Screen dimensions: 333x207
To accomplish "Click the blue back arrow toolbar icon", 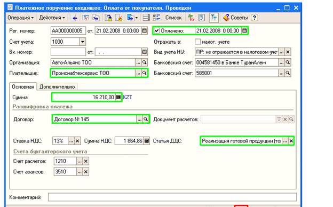I will 75,18.
